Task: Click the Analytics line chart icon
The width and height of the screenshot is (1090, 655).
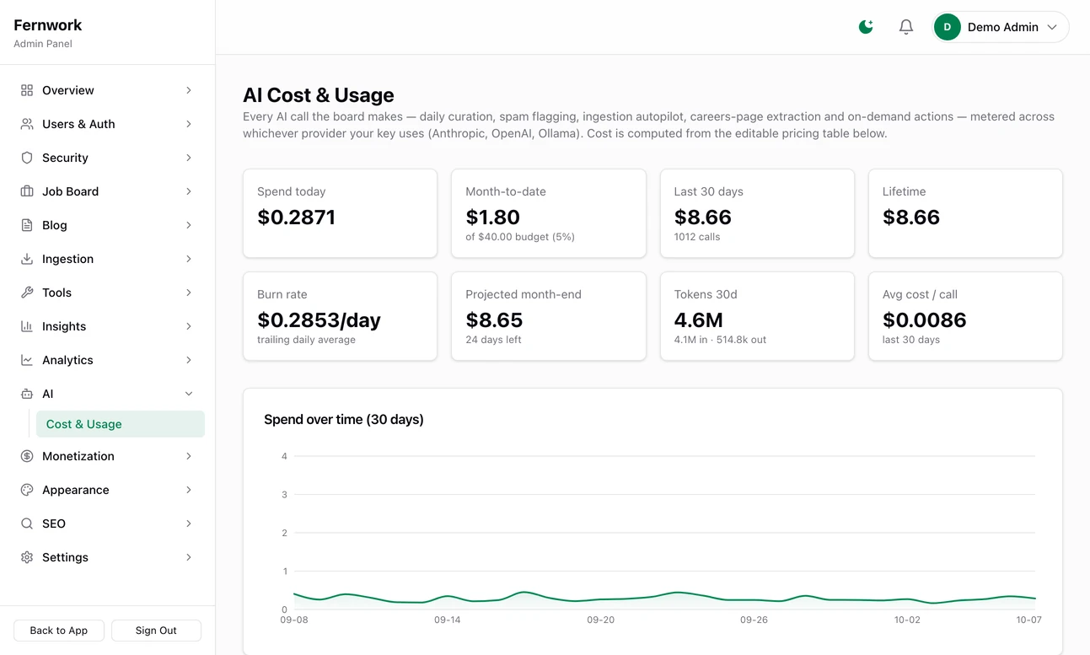Action: (27, 360)
